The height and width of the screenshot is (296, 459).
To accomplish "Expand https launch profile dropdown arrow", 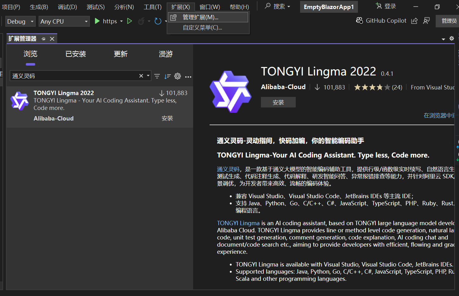I will coord(121,21).
